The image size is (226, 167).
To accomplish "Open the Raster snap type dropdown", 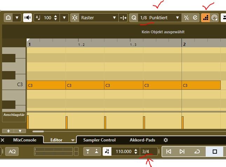I will pos(114,18).
